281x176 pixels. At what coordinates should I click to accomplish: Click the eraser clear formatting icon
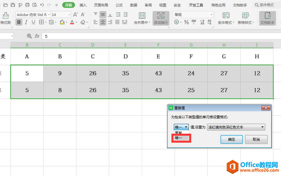coord(83,22)
